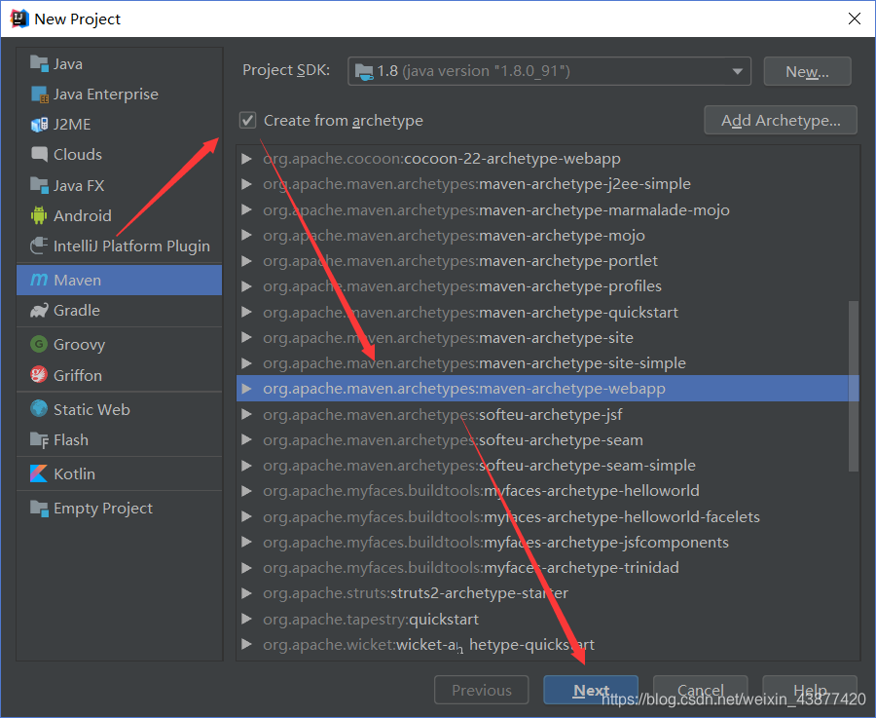Click the Kotlin logo icon

(x=39, y=473)
